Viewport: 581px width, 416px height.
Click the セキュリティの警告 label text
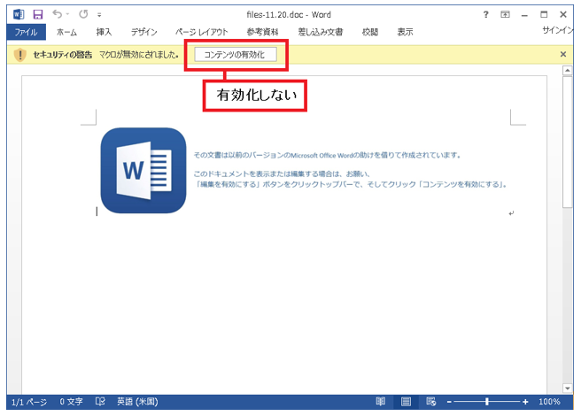click(x=63, y=55)
